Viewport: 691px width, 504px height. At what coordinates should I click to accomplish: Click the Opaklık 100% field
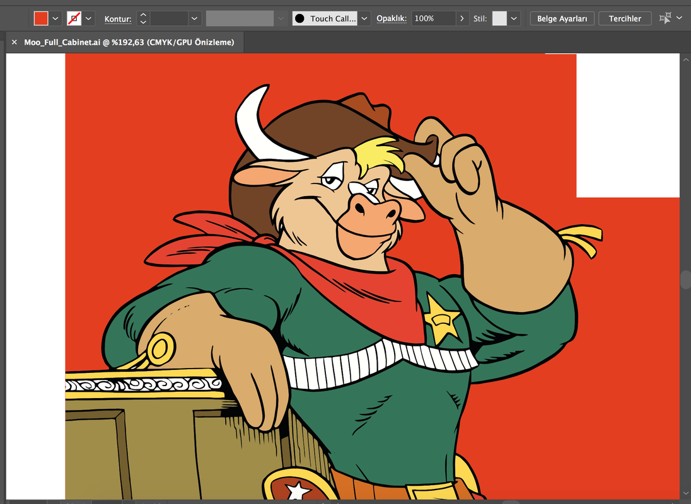point(434,18)
